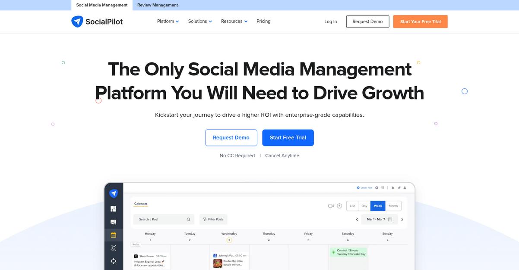Switch to Review Management tab
This screenshot has width=519, height=270.
click(158, 5)
